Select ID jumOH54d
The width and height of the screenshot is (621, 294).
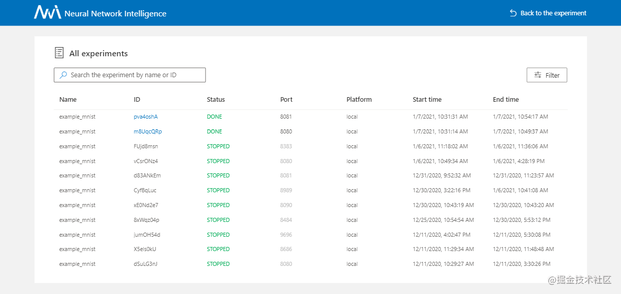pyautogui.click(x=147, y=235)
